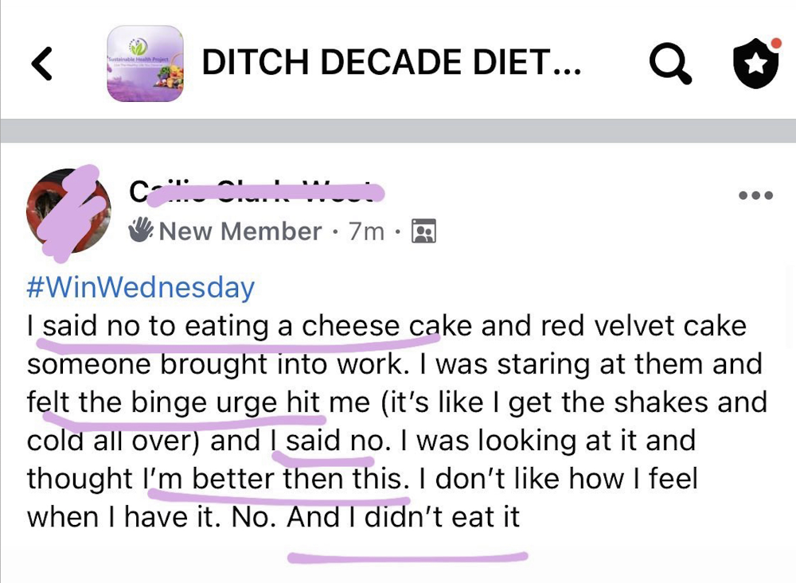This screenshot has height=583, width=796.
Task: Click the 7m post timestamp
Action: (x=366, y=231)
